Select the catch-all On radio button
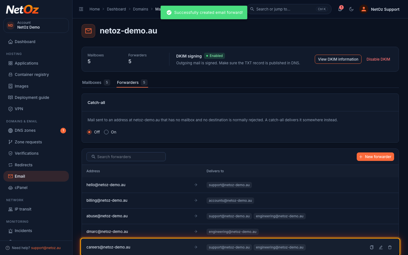Screen dimensions: 408x255 [106, 132]
